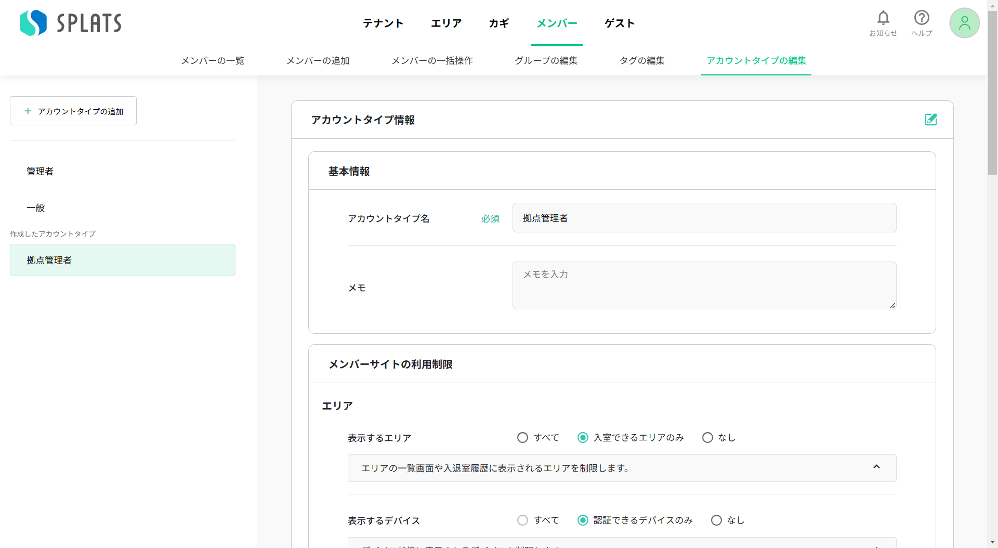Image resolution: width=998 pixels, height=548 pixels.
Task: Select なし for 表示するエリア
Action: pyautogui.click(x=707, y=437)
